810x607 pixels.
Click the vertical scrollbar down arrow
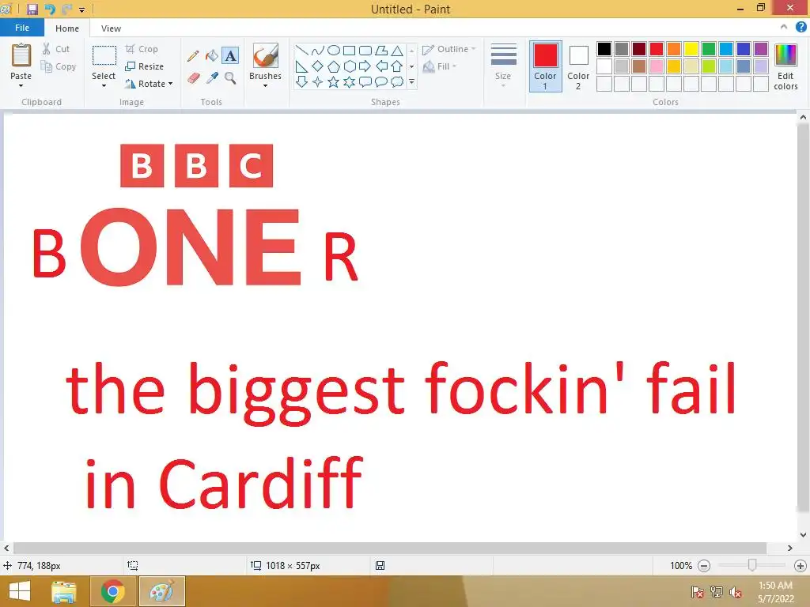tap(803, 535)
